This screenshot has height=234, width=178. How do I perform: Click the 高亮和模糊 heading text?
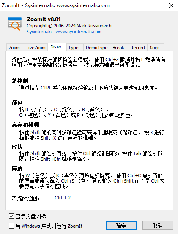25,125
